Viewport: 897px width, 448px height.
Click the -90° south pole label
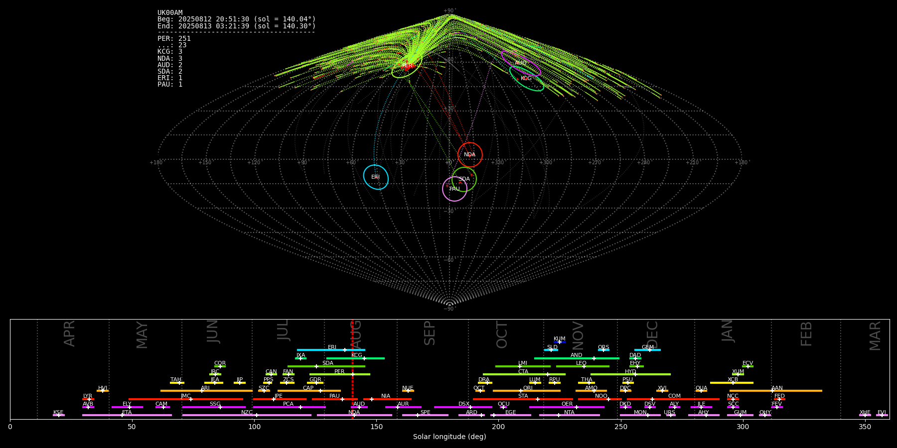click(x=449, y=309)
